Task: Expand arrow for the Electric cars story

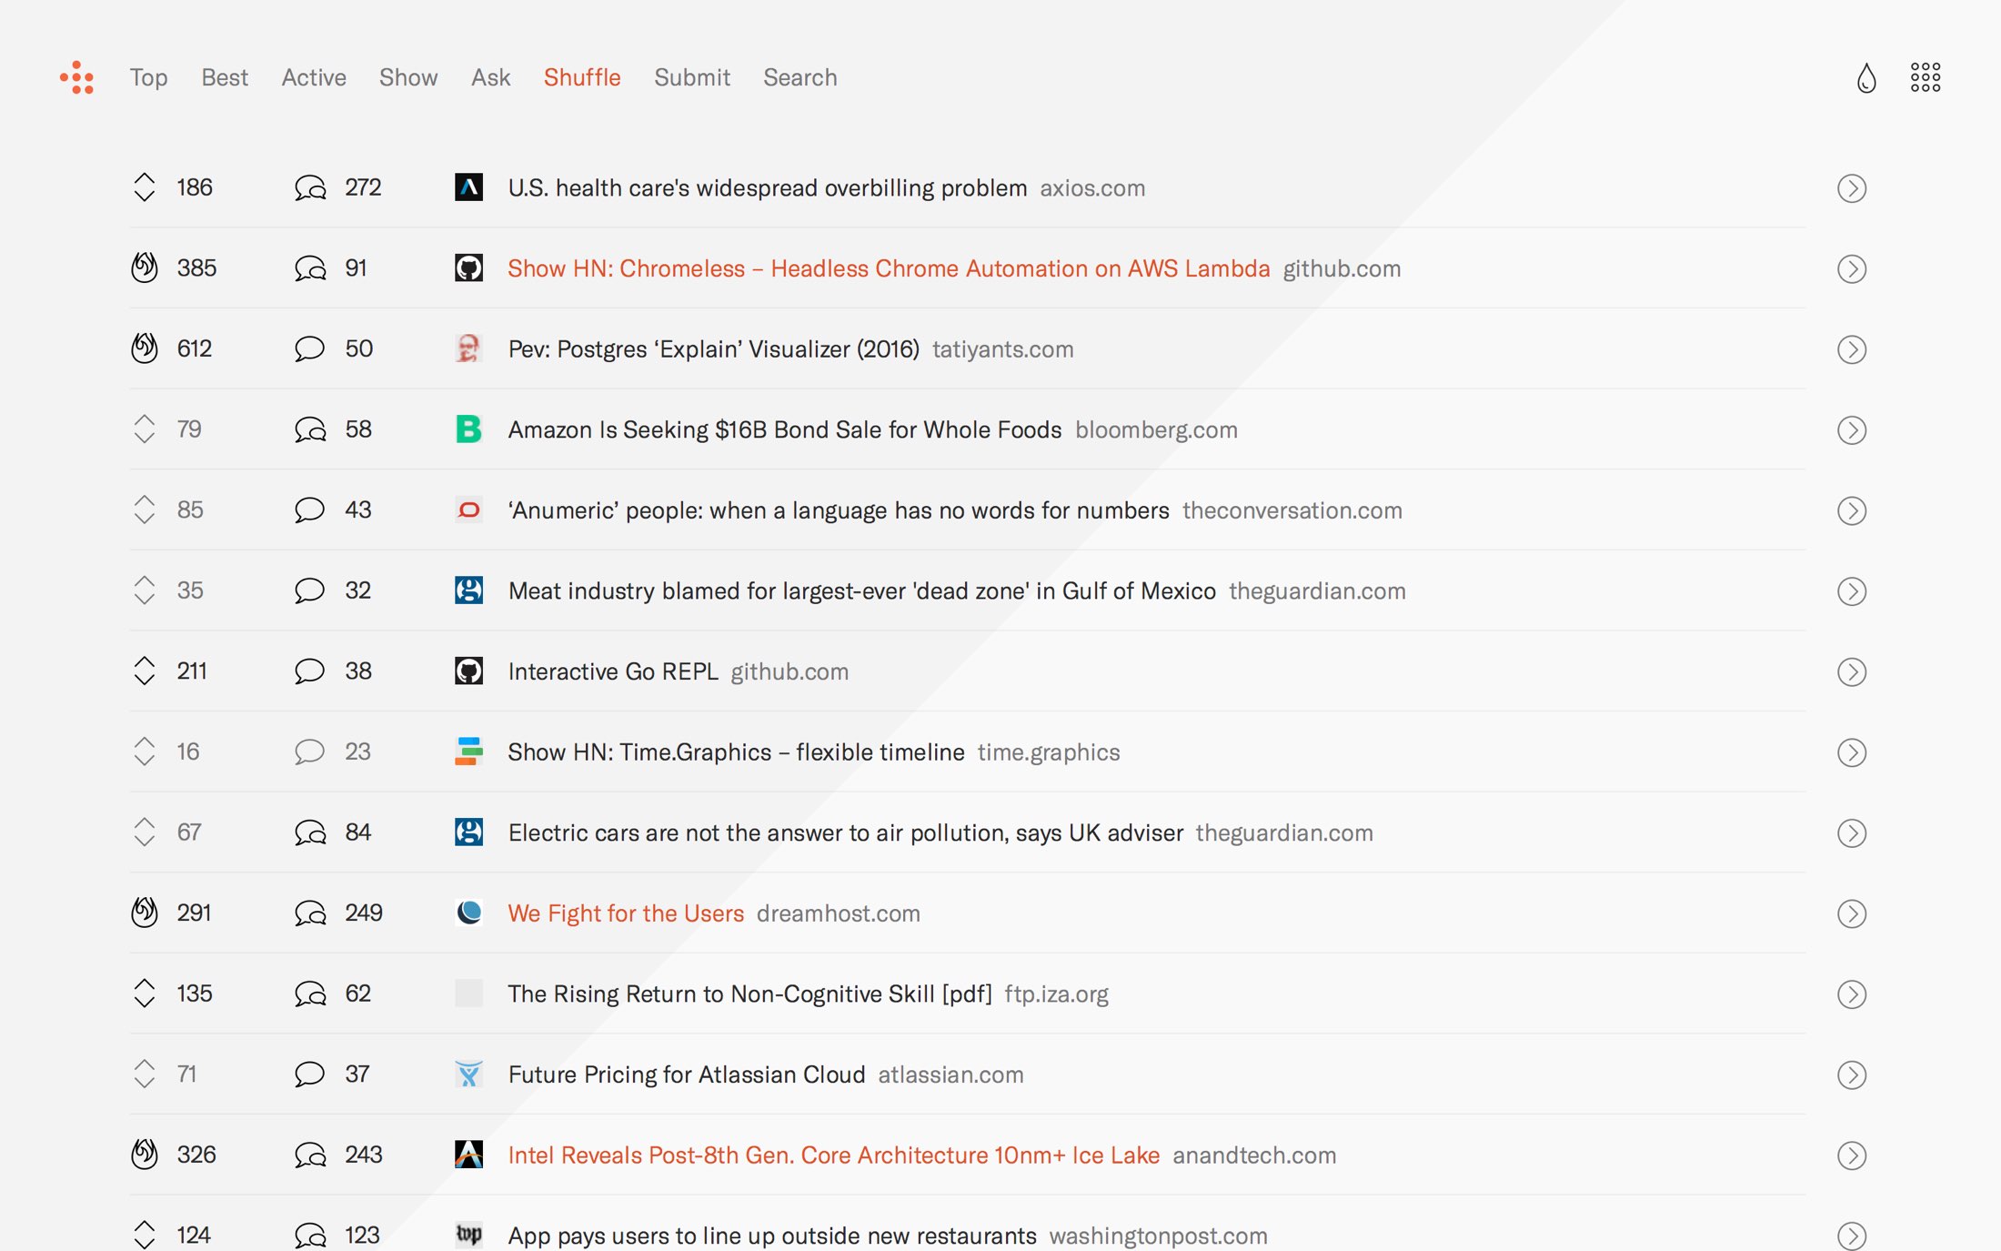Action: point(1852,832)
